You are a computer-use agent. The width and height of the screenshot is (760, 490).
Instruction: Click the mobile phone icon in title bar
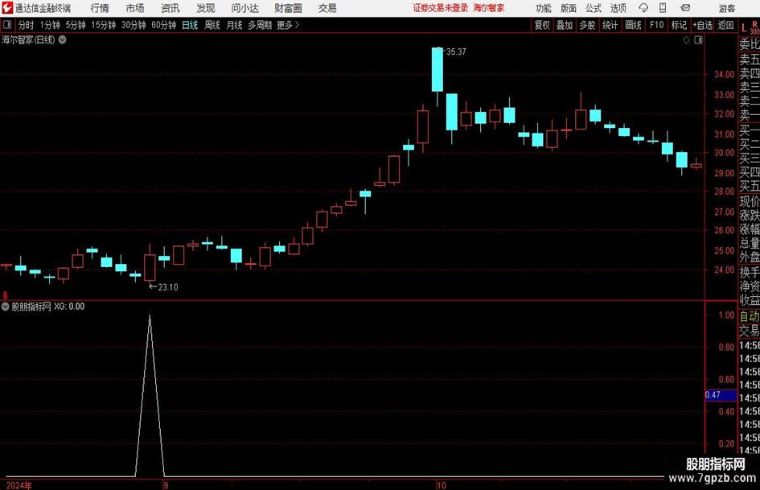pyautogui.click(x=663, y=8)
